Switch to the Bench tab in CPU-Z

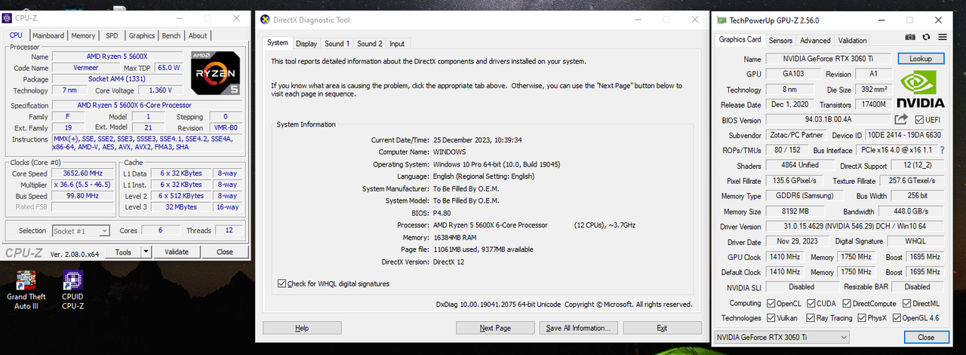point(171,35)
